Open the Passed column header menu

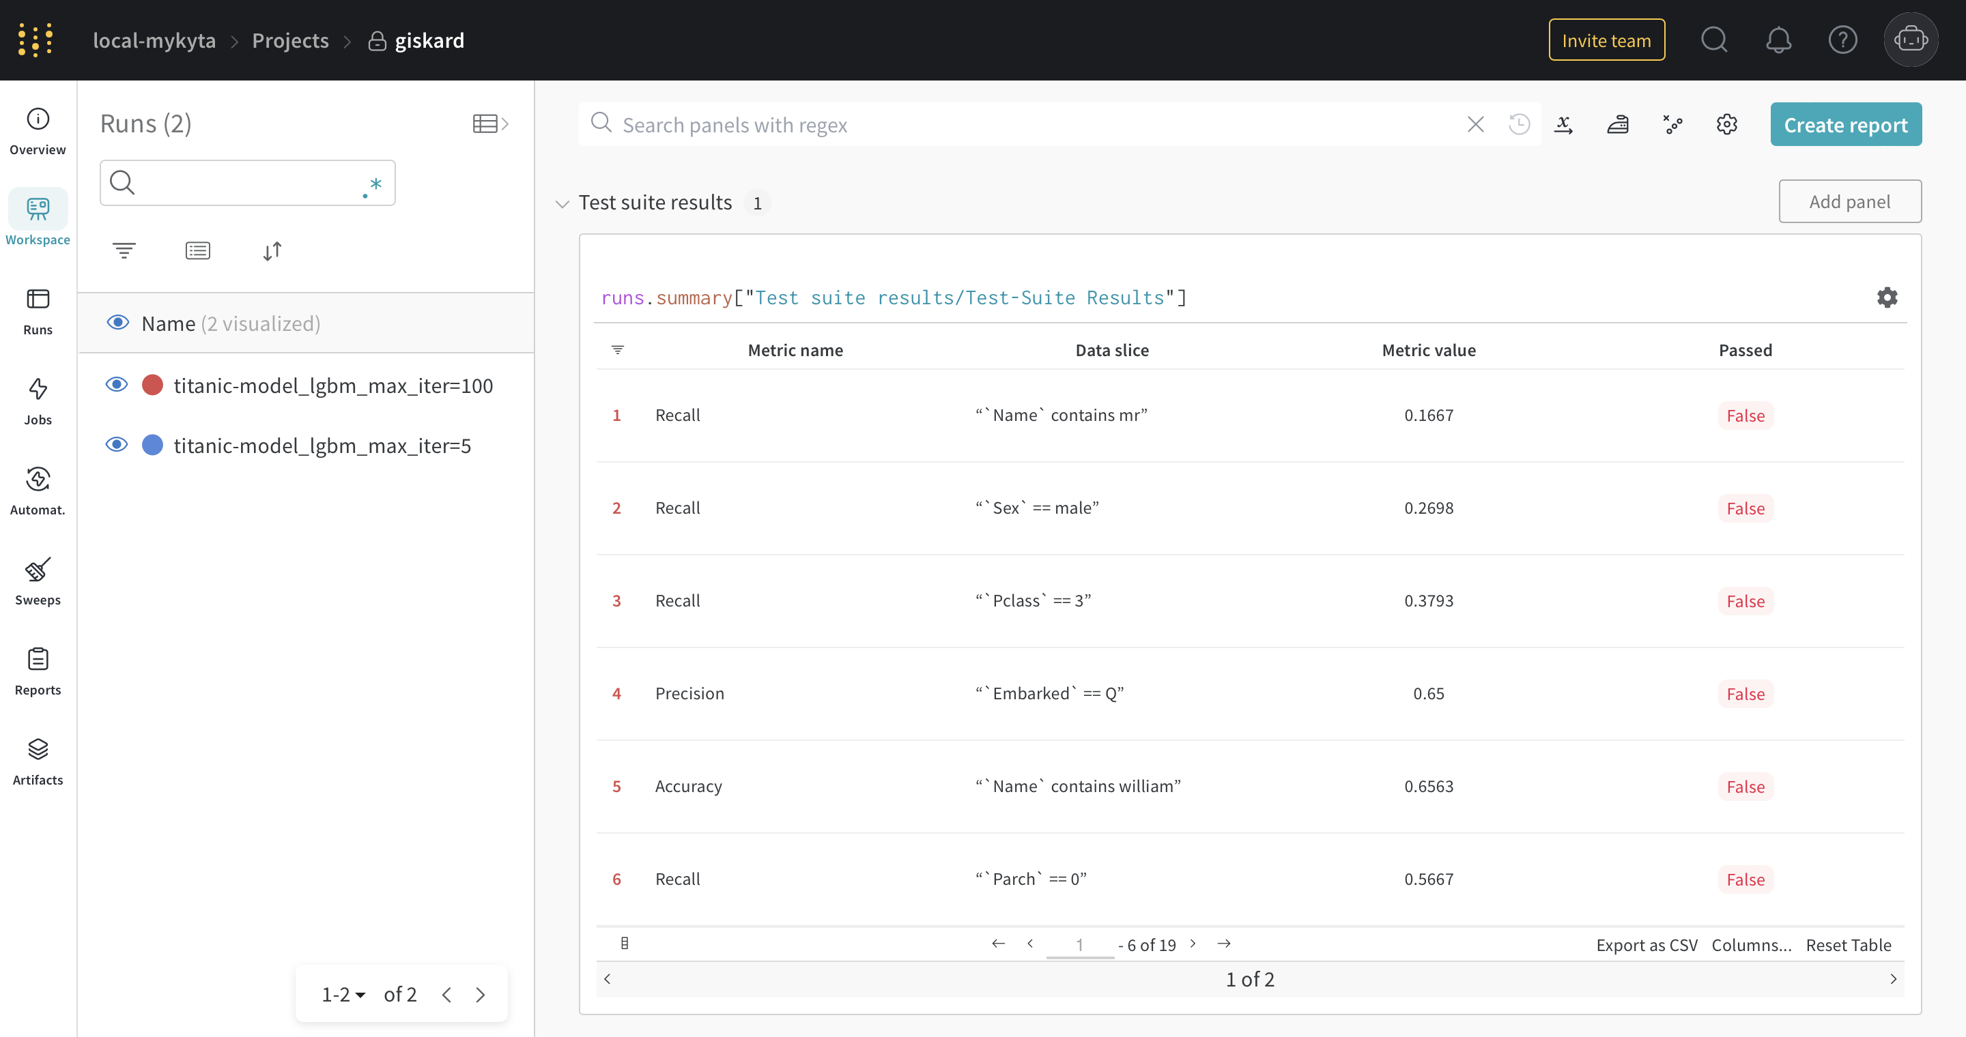click(1746, 350)
